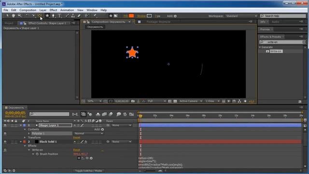
Task: Toggle expression enable switch for Brush Position
Action: point(79,158)
